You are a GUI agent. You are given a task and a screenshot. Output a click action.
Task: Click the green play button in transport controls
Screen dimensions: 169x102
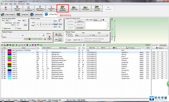click(30, 39)
